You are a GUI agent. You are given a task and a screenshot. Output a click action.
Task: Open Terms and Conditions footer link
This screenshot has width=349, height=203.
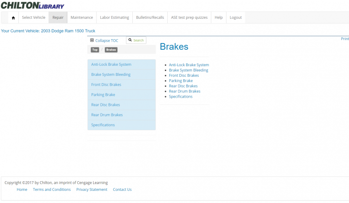click(52, 189)
